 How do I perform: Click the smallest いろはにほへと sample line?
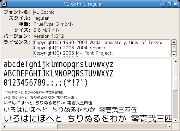pyautogui.click(x=33, y=93)
